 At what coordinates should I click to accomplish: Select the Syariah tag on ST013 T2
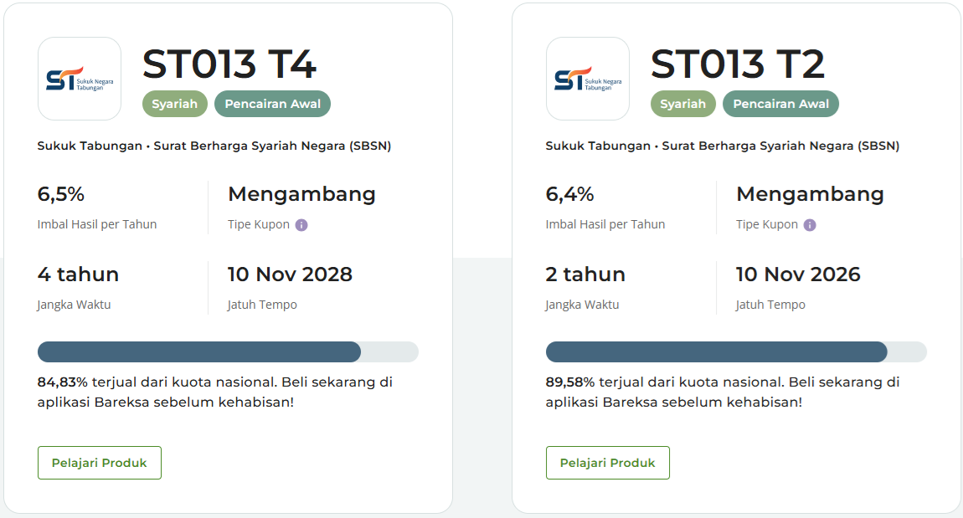[x=683, y=104]
